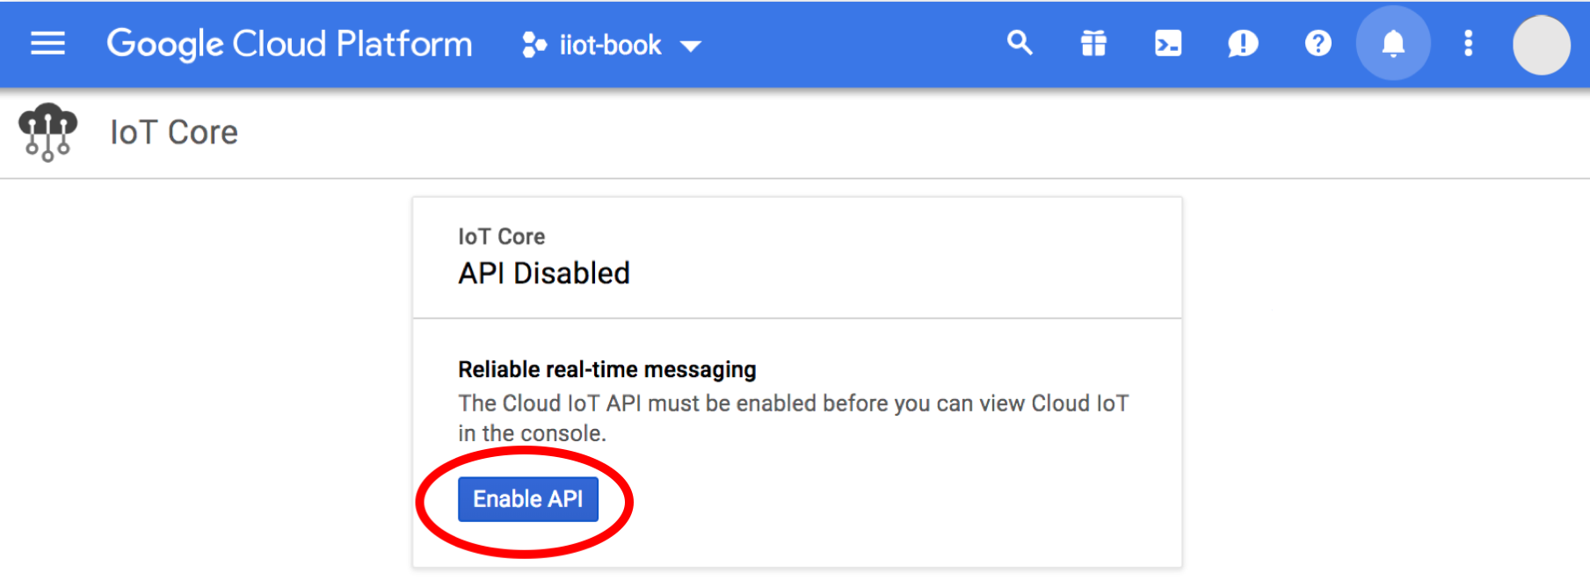Click the IoT Core label in the card
The width and height of the screenshot is (1590, 588).
pos(501,236)
